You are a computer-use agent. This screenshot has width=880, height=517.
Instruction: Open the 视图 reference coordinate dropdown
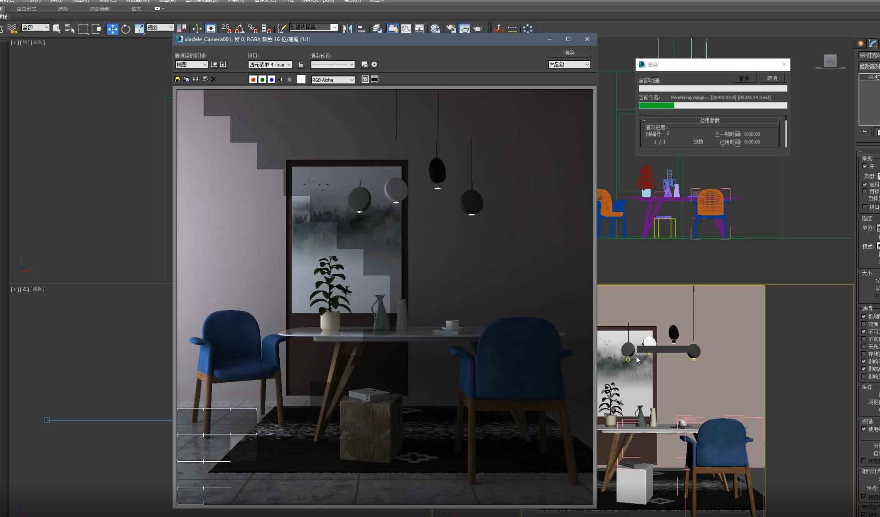point(160,27)
